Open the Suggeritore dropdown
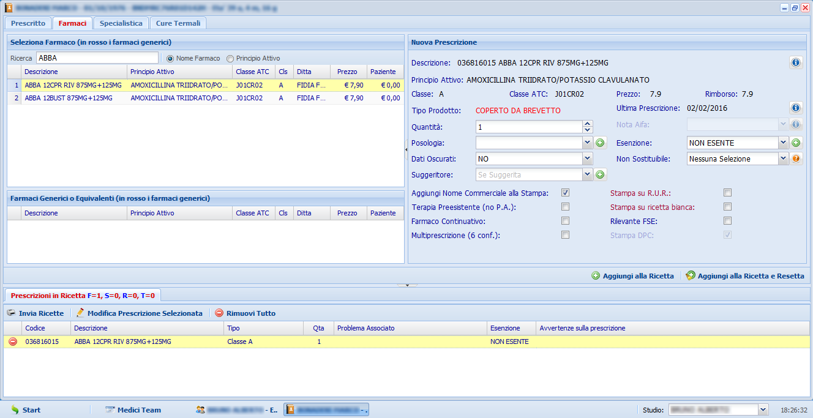This screenshot has height=418, width=813. click(588, 174)
